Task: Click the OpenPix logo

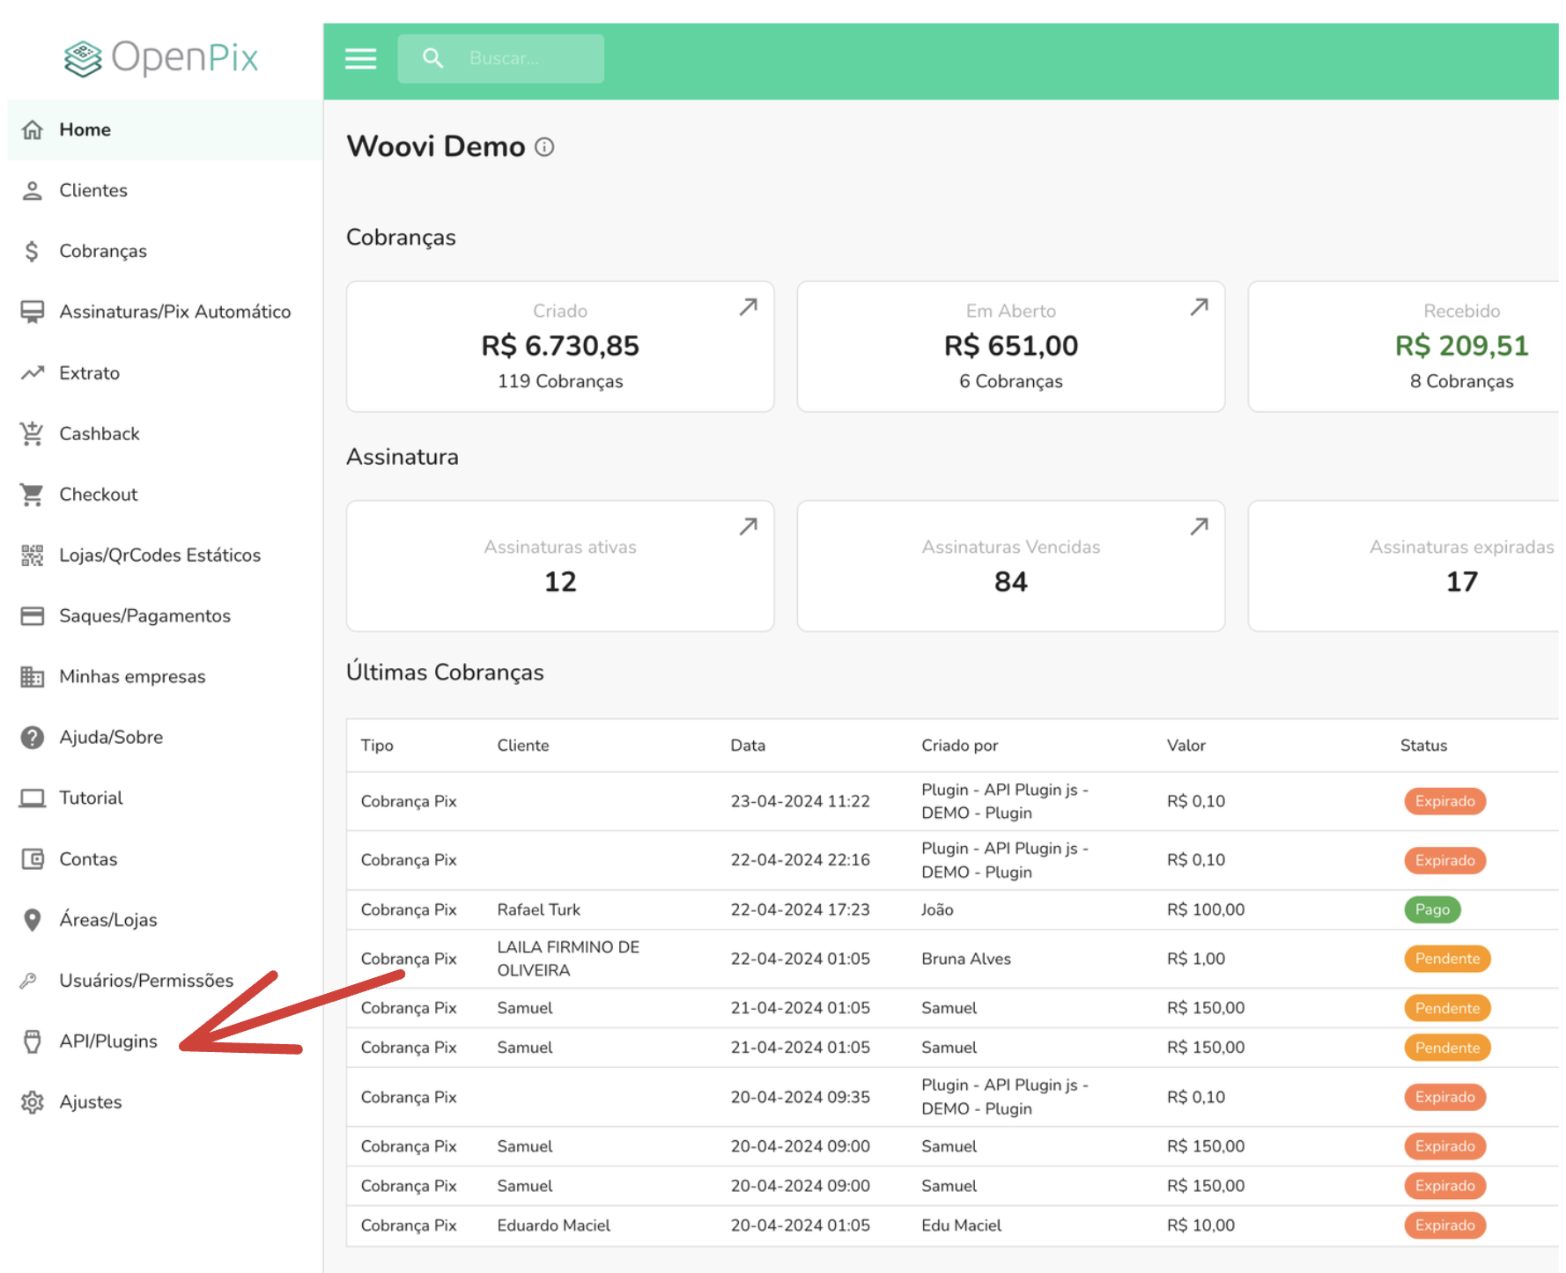Action: (161, 58)
